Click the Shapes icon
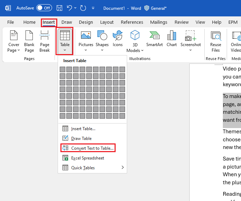The height and width of the screenshot is (201, 241). point(102,35)
